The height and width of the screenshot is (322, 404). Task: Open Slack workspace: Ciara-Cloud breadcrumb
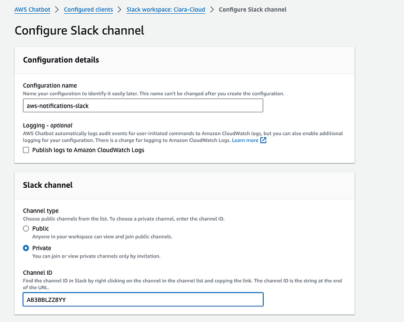pyautogui.click(x=166, y=10)
